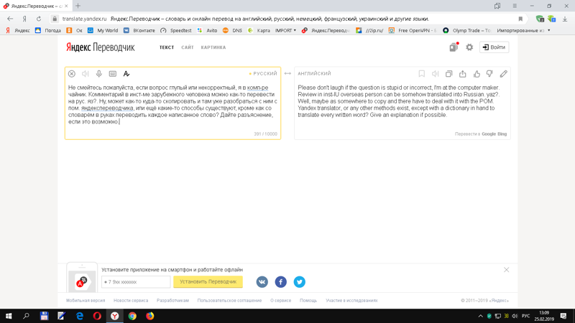Open Помощь link
Viewport: 575px width, 323px height.
point(308,301)
